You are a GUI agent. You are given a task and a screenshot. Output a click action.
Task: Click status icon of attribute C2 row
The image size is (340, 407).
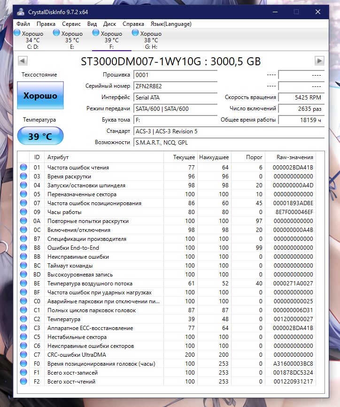pos(23,319)
